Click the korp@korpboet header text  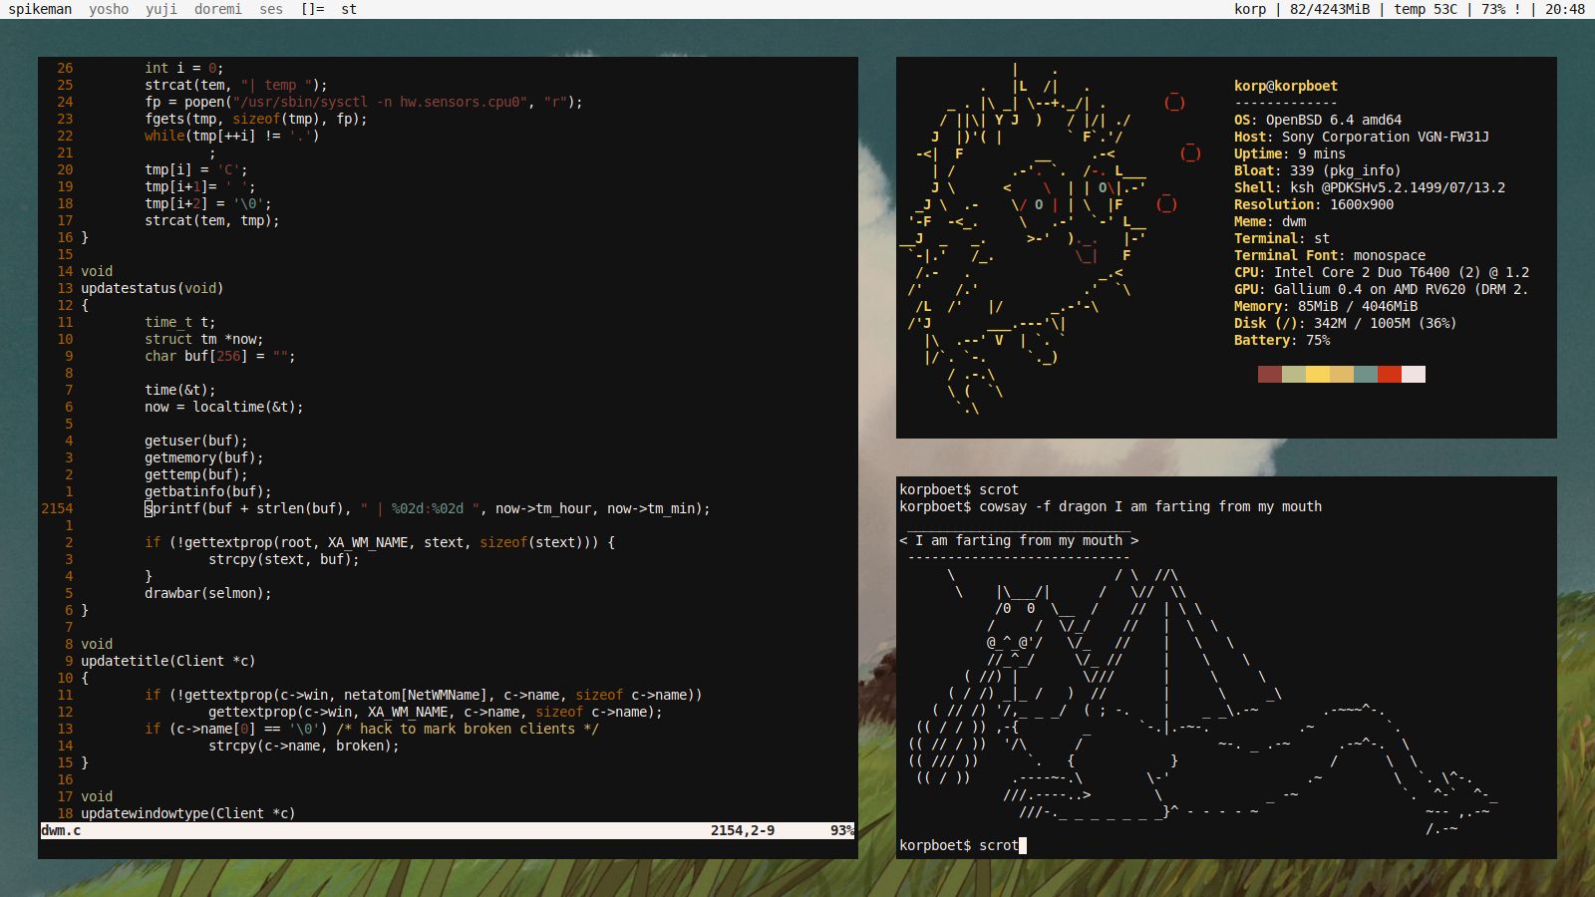pyautogui.click(x=1285, y=86)
